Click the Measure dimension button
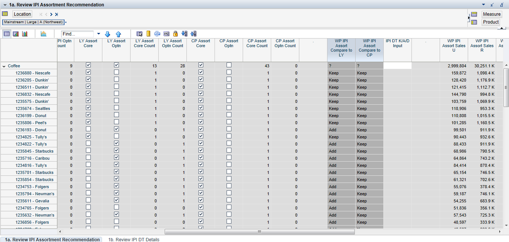 pyautogui.click(x=492, y=14)
